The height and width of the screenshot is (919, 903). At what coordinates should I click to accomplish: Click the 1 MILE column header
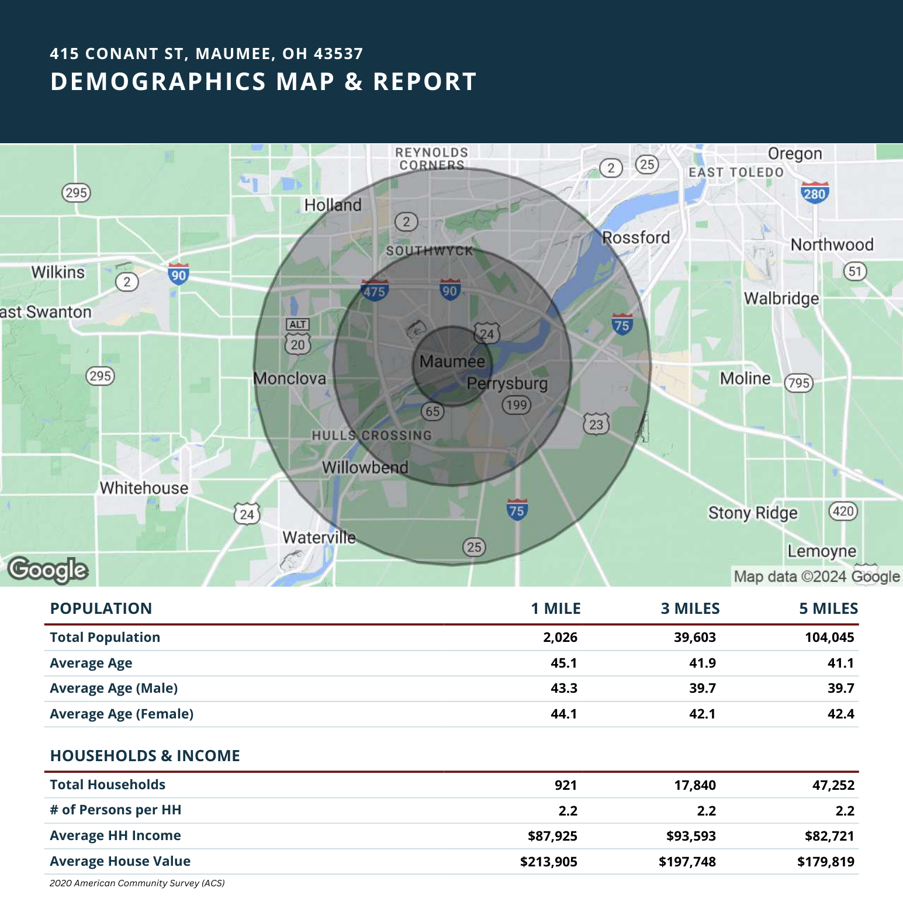click(556, 609)
